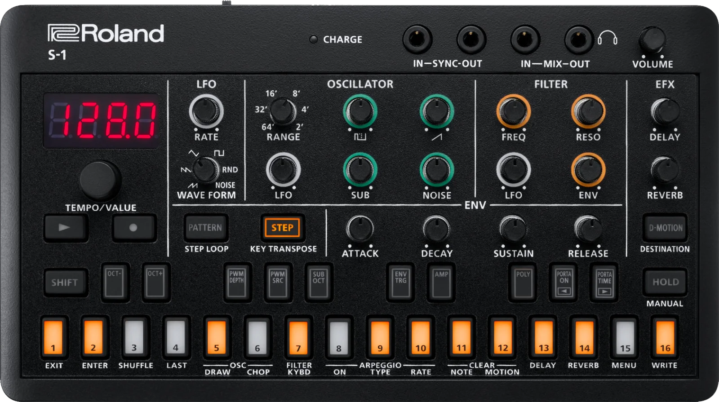This screenshot has height=402, width=719.
Task: Click the OCT- button
Action: [115, 283]
